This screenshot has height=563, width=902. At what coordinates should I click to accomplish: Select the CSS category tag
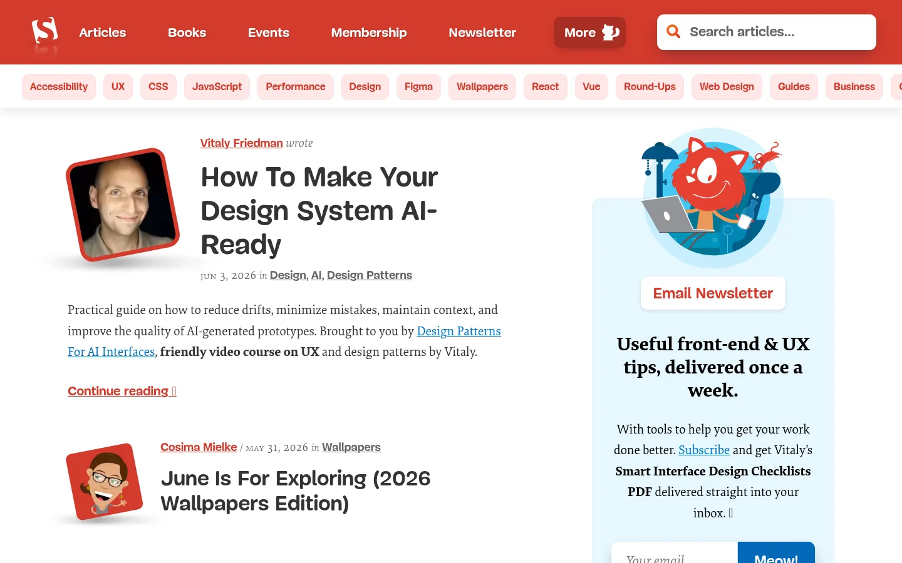158,87
